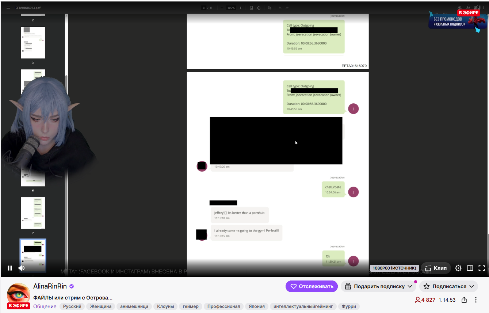Follow the channel with Отслеживать button
The height and width of the screenshot is (313, 489).
point(312,286)
